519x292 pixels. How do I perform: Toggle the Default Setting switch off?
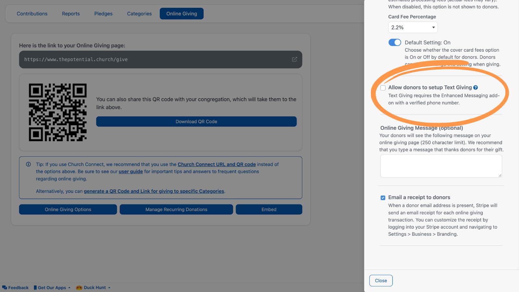click(395, 43)
